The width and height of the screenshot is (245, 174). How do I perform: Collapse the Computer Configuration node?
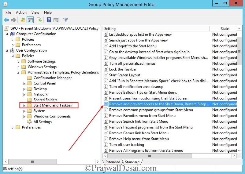[x=7, y=34]
